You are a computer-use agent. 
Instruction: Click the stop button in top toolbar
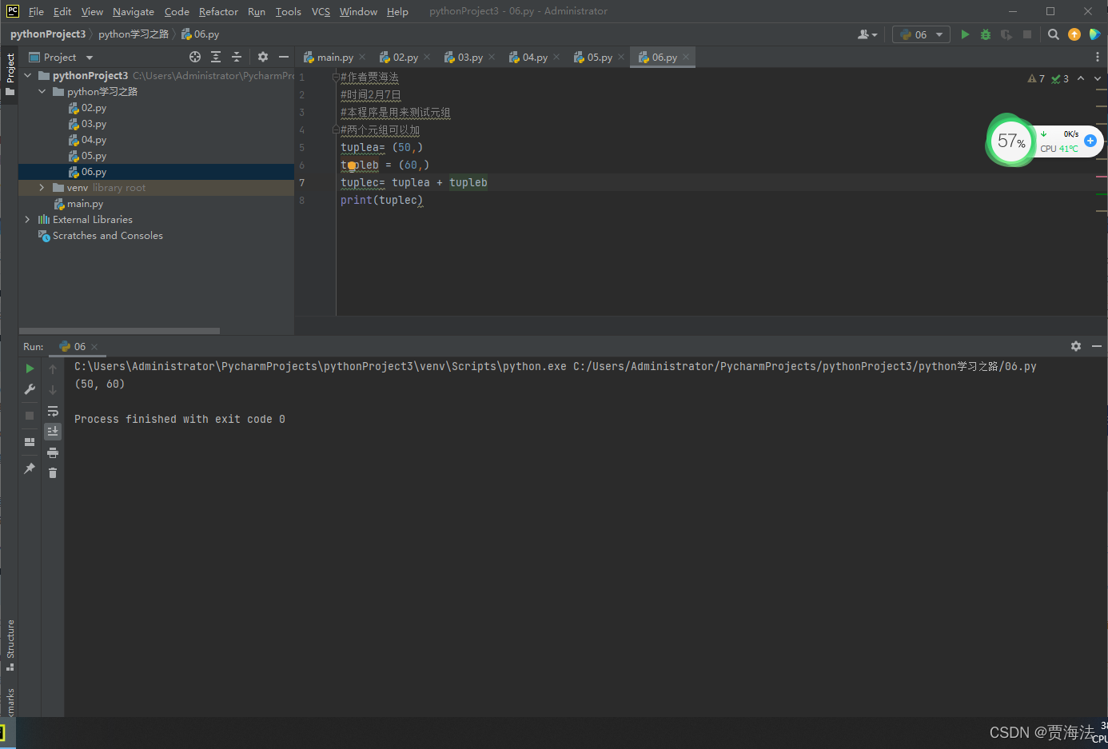[1027, 34]
